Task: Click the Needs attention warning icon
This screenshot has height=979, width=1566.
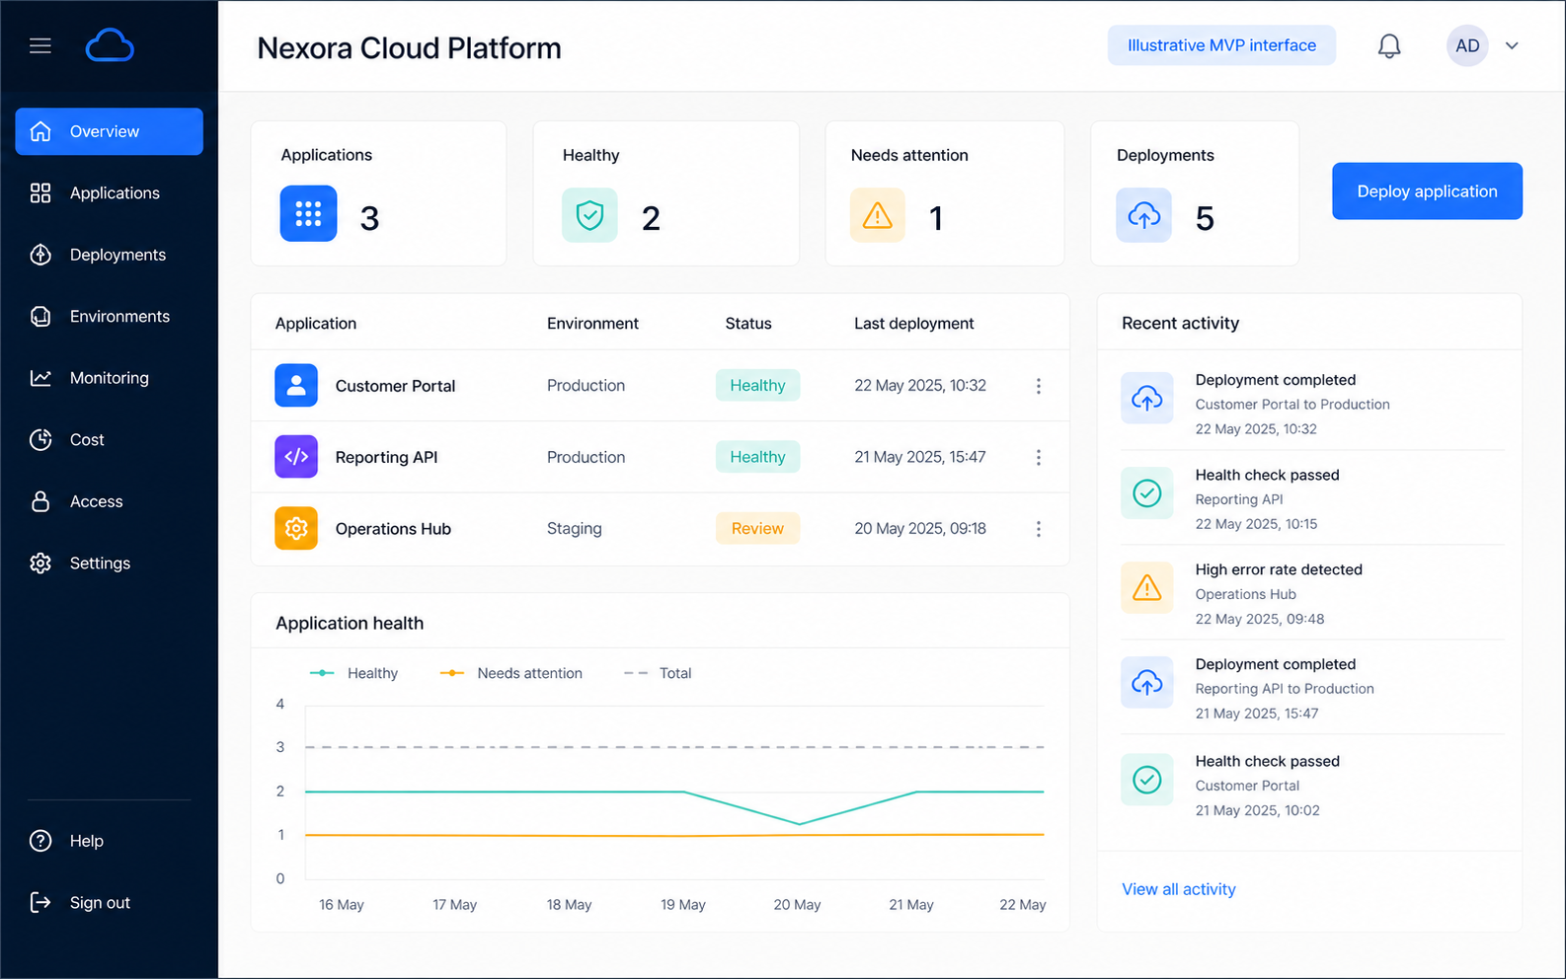Action: click(x=878, y=215)
